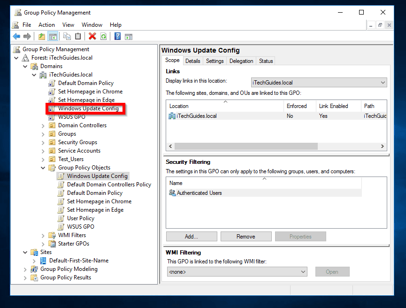Expand the Group Policy Modeling node

[25, 269]
